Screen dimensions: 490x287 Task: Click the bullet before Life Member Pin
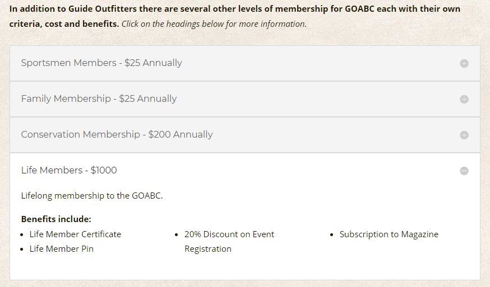(22, 250)
